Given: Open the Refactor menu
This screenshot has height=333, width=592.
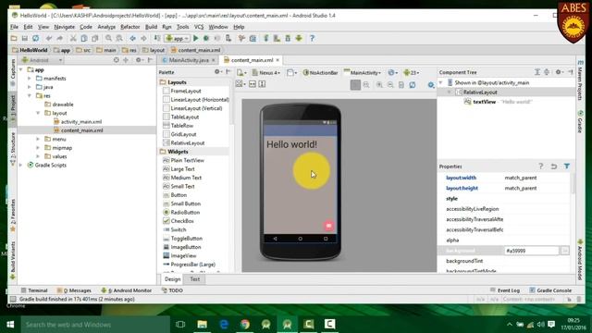Looking at the screenshot, I should click(x=129, y=27).
